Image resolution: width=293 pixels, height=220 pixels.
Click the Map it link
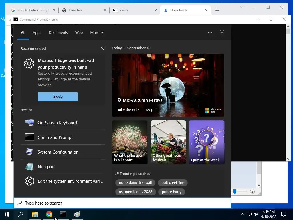151,110
